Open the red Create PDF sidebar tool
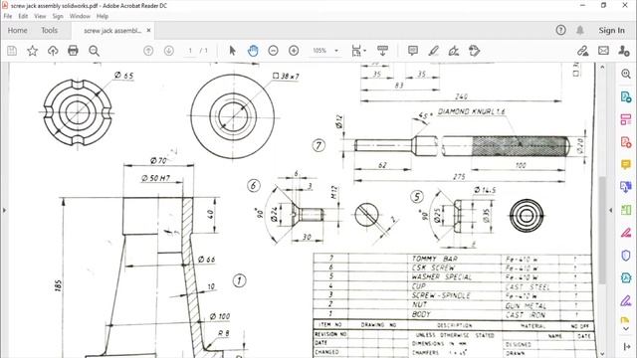 [x=626, y=142]
